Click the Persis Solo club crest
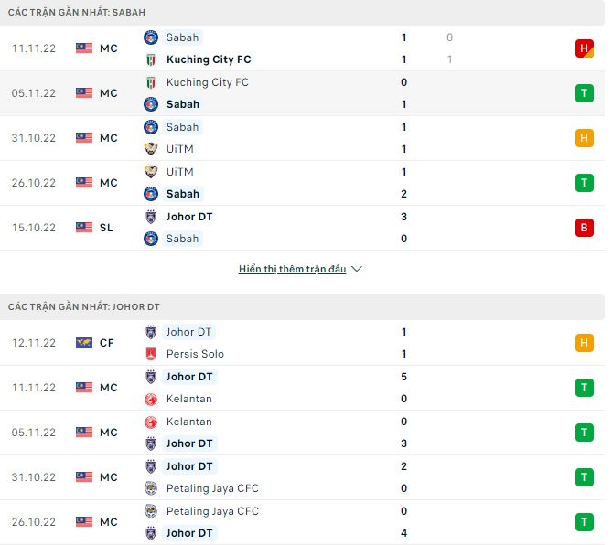This screenshot has height=545, width=613. 151,354
